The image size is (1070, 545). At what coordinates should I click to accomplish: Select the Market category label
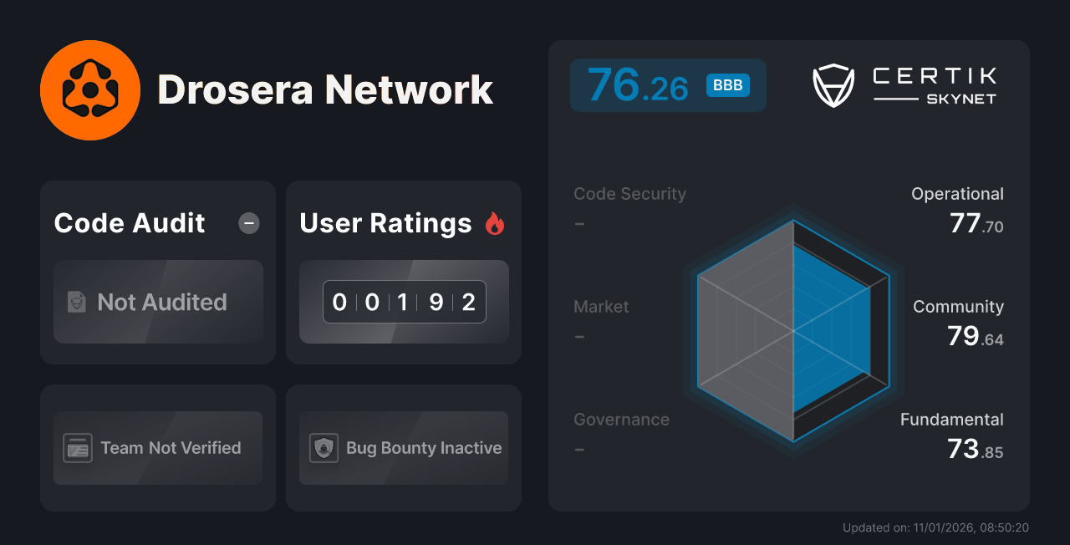[601, 307]
